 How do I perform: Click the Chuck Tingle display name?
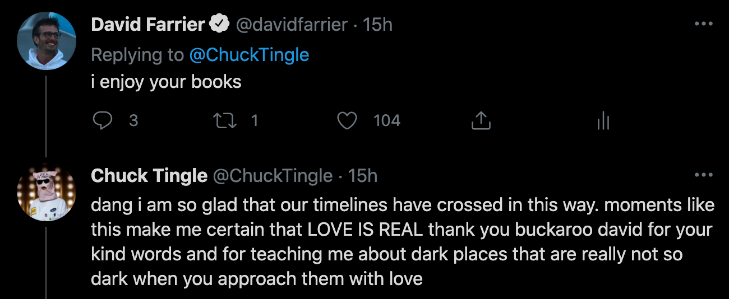coord(149,176)
